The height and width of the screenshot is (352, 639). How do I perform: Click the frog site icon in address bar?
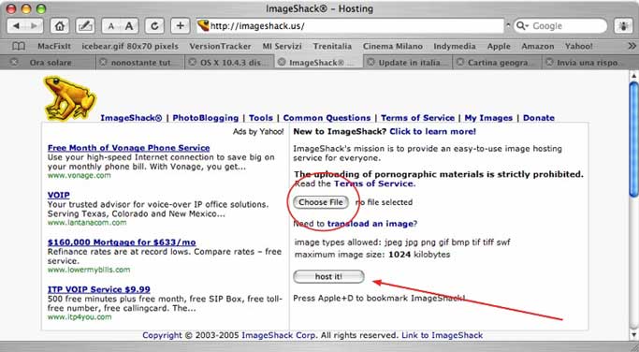[203, 25]
